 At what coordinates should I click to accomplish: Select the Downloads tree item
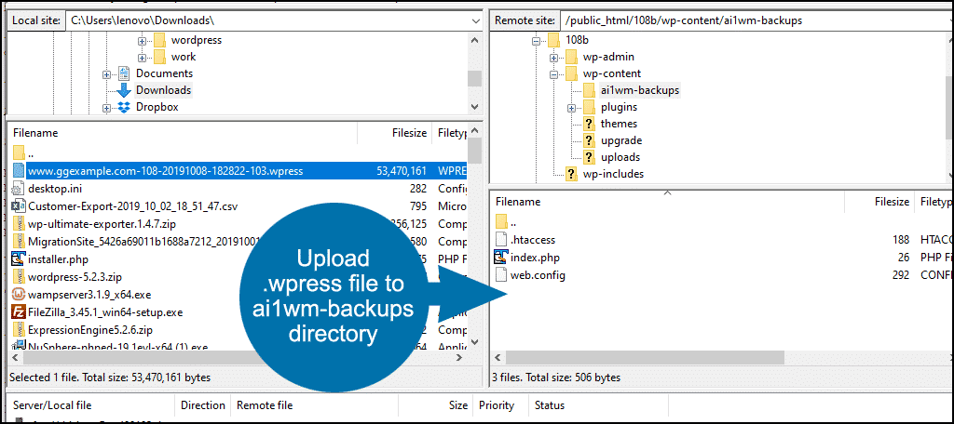pos(164,90)
